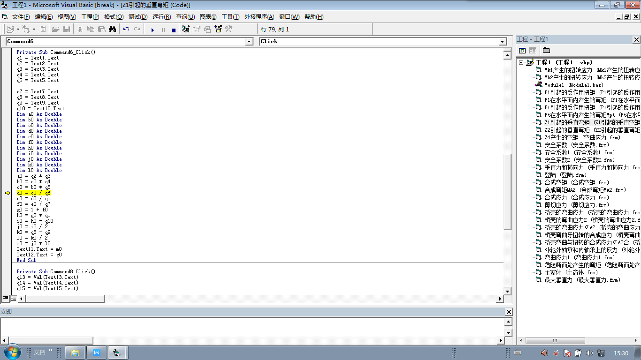This screenshot has height=360, width=641.
Task: Open the Menu Editor toolbar icon
Action: [42, 29]
